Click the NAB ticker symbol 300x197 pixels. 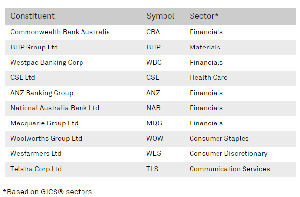pyautogui.click(x=153, y=108)
